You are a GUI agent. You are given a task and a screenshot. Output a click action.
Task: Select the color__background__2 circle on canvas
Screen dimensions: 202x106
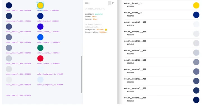(40, 80)
